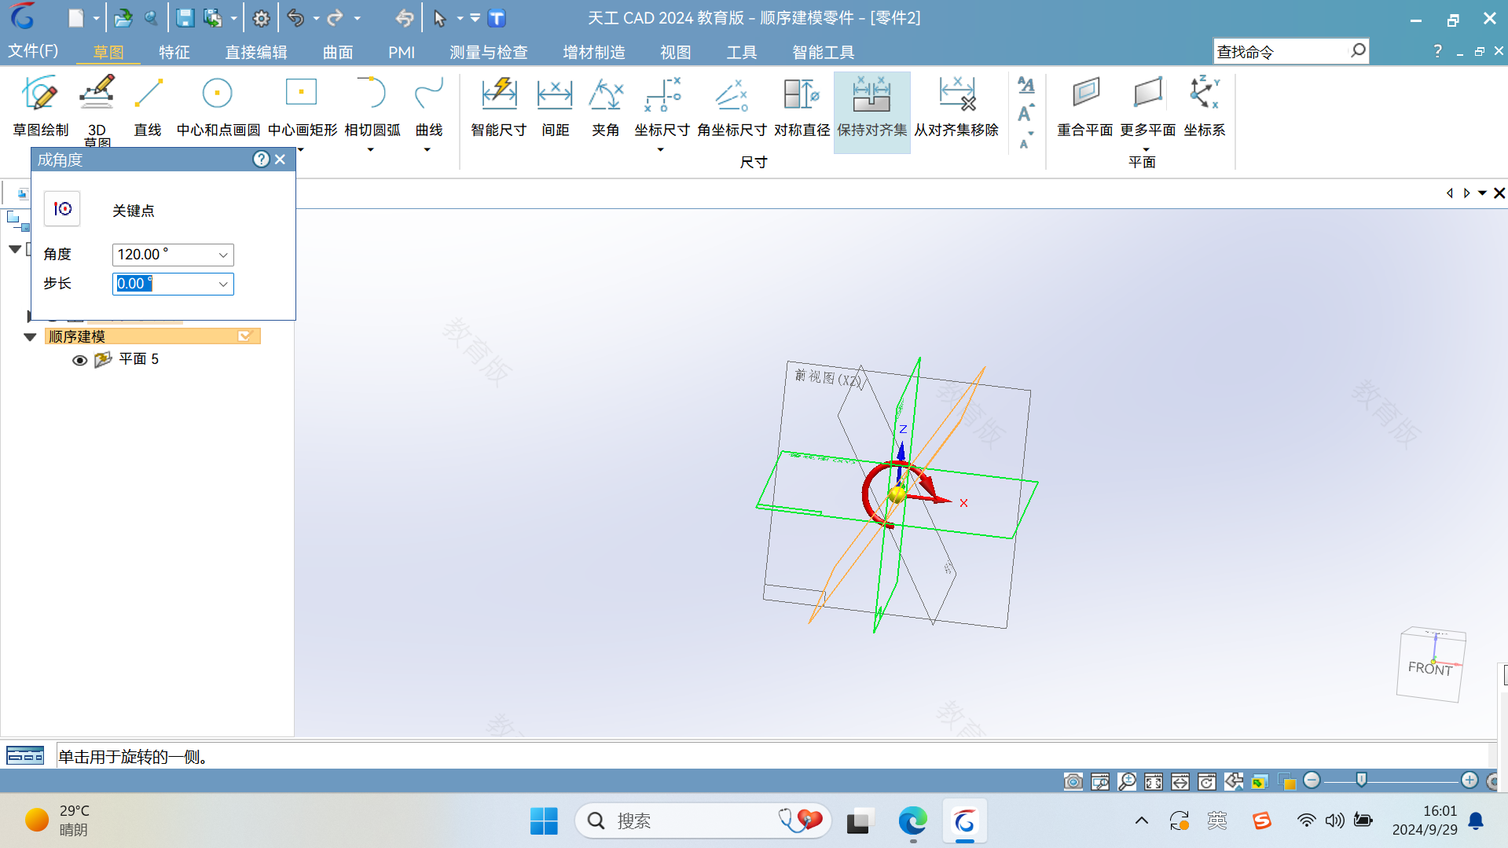Open help in 成角度 dialog
The height and width of the screenshot is (848, 1508).
click(261, 160)
